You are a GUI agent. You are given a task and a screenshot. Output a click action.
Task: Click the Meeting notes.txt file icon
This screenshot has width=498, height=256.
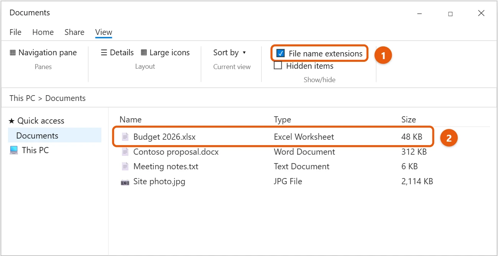(x=125, y=167)
